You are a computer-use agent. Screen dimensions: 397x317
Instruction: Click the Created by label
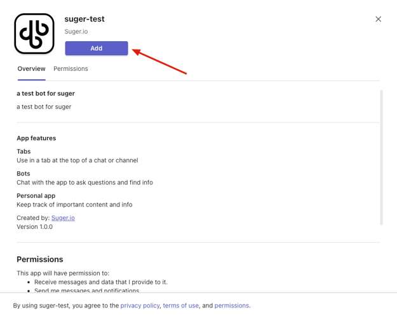pyautogui.click(x=33, y=217)
